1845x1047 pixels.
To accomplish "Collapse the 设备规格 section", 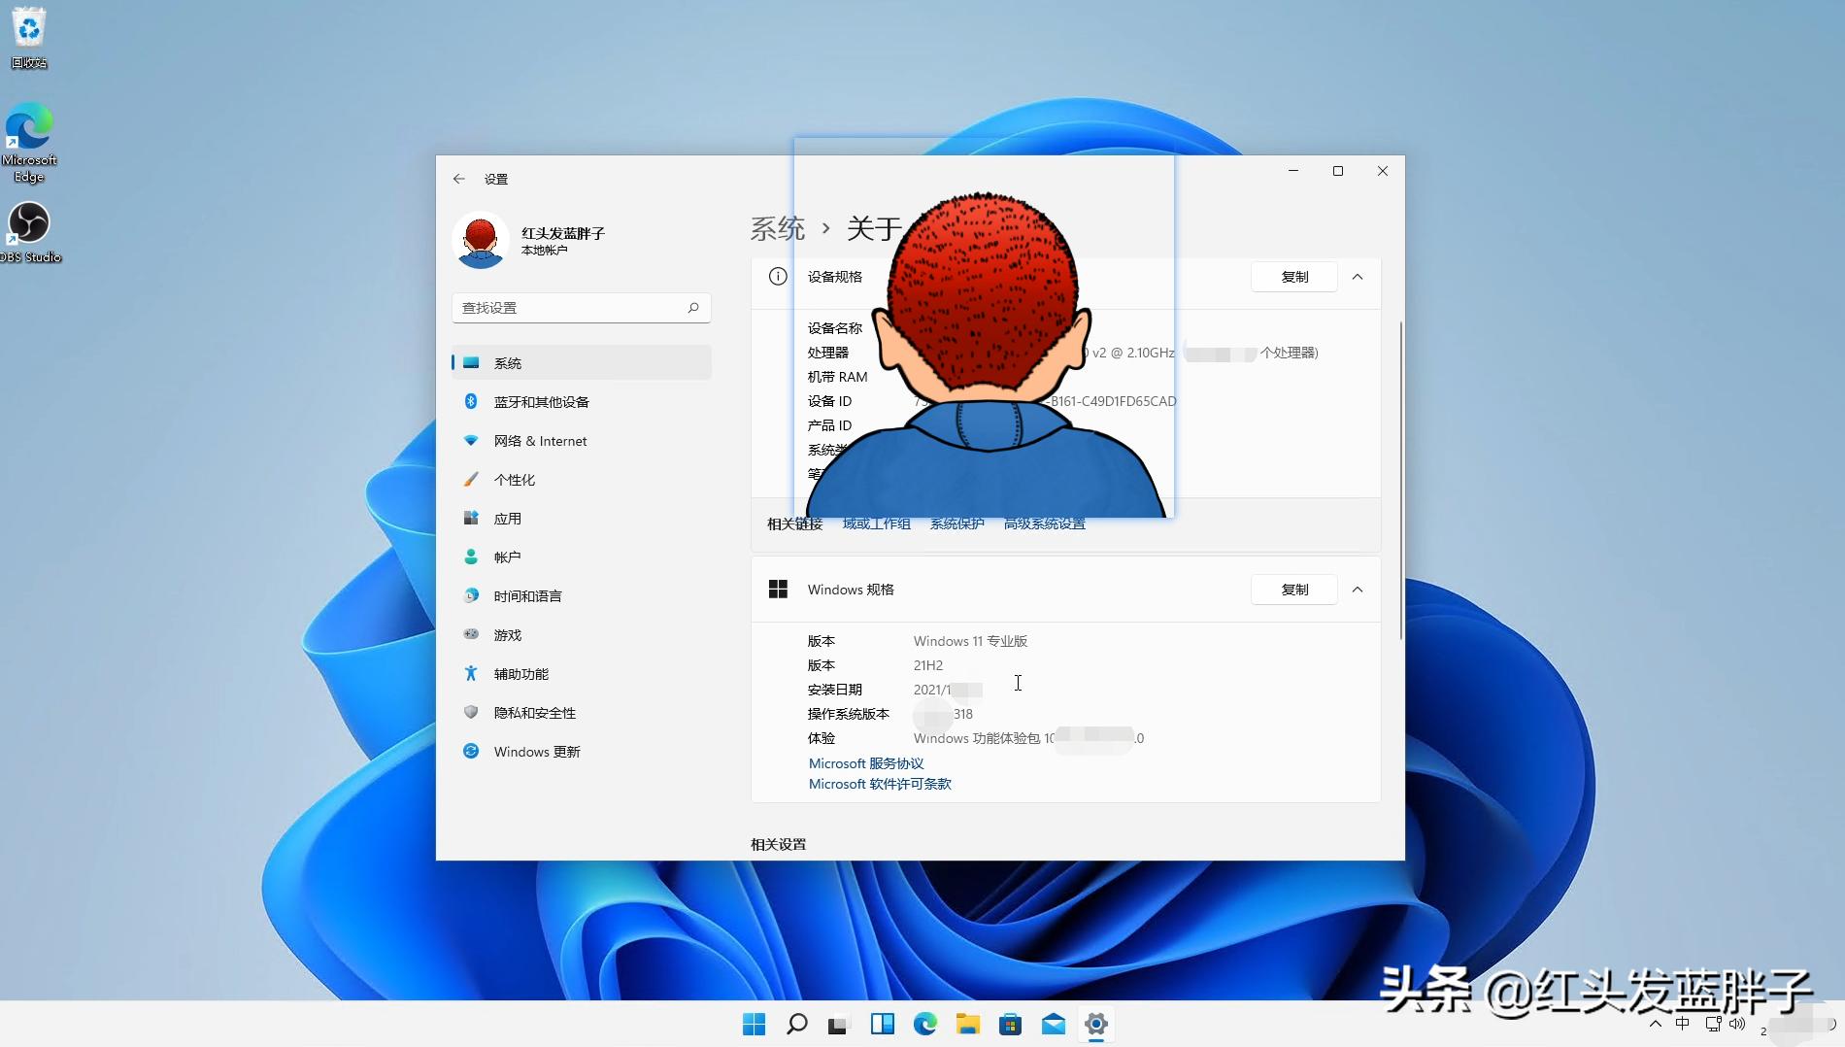I will point(1358,276).
